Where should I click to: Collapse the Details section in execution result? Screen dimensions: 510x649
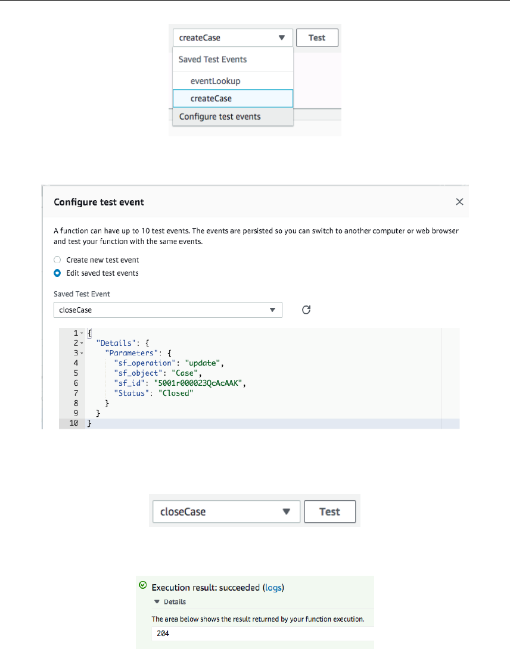167,602
